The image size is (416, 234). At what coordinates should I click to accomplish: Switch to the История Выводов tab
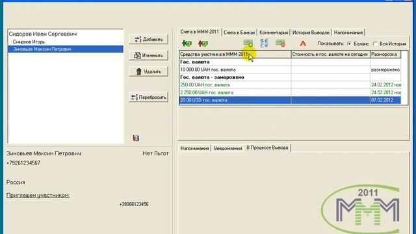click(x=311, y=32)
